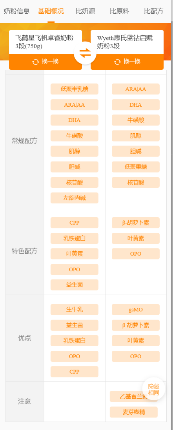Select 生牛乳 advantage tag
Viewport: 173px width, 430px height.
tap(75, 310)
